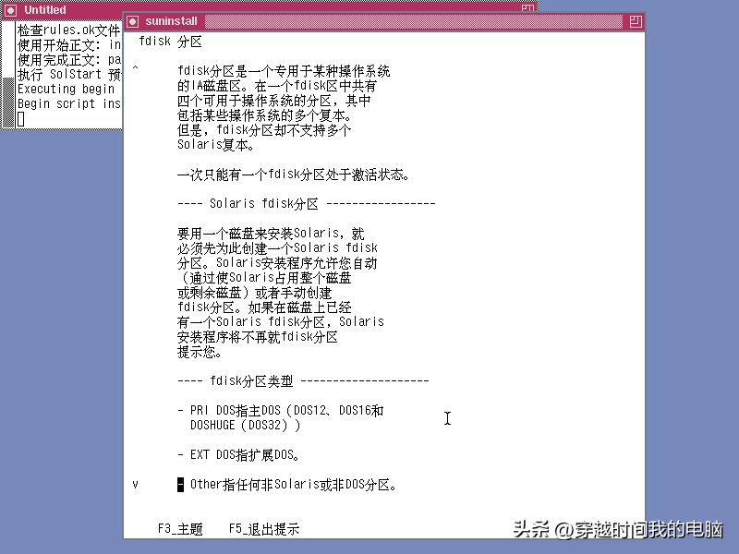Click the Untitled window scrollbar
739x554 pixels.
(8, 74)
